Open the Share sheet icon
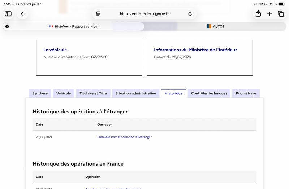289x189 pixels. tap(258, 14)
